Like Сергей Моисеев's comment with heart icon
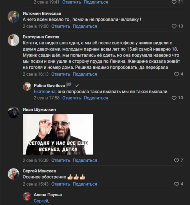The image size is (190, 205). pos(176,184)
